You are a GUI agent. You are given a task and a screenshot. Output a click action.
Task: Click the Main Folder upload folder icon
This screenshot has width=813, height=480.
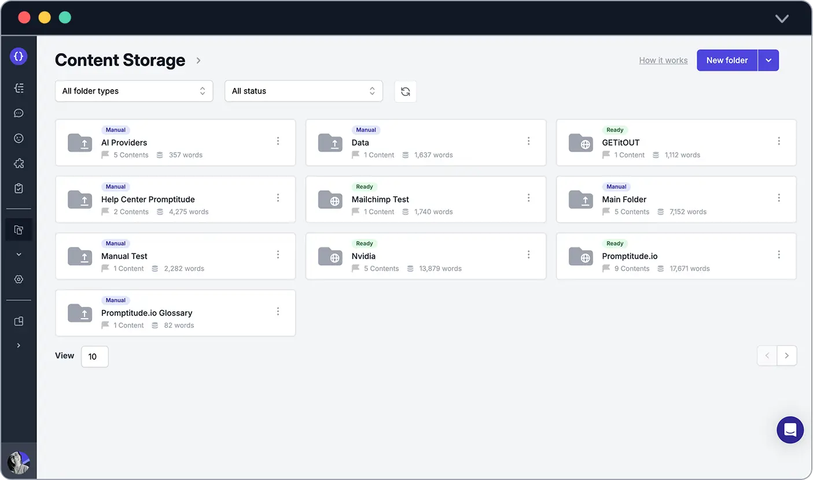581,200
